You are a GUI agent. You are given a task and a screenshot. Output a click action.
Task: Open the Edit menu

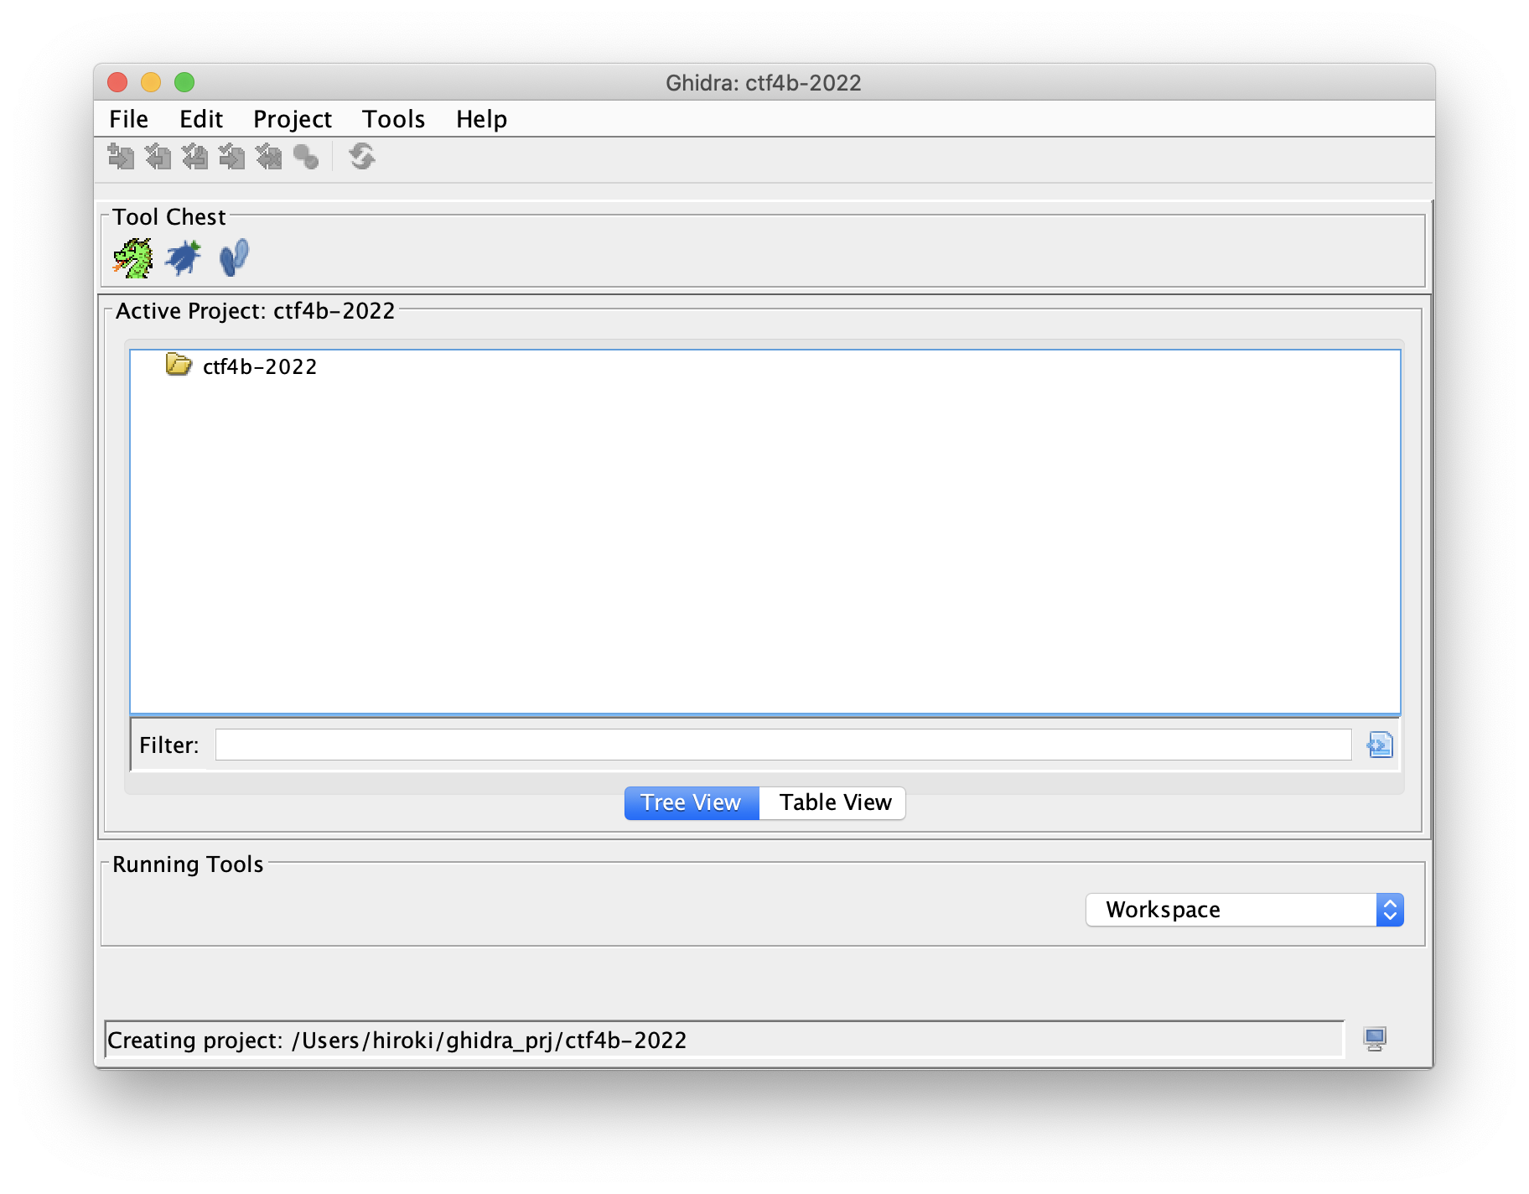(201, 119)
